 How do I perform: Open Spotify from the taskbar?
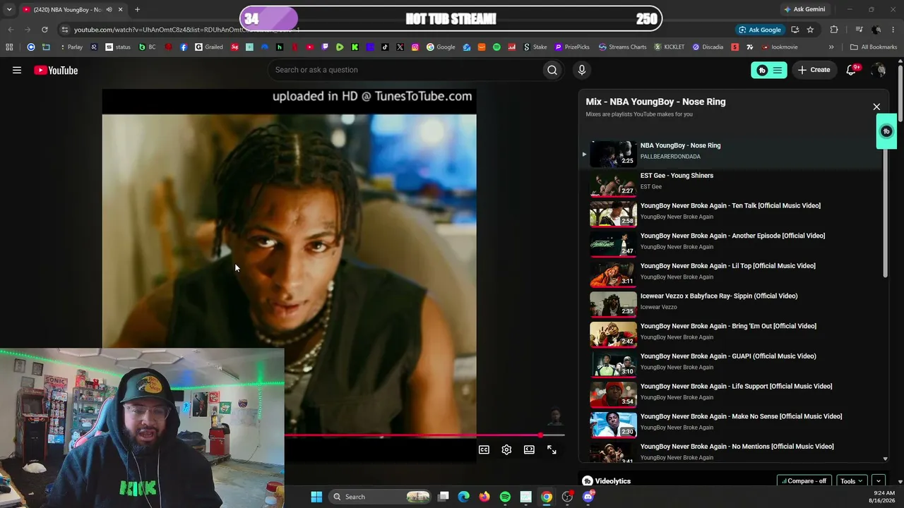505,497
